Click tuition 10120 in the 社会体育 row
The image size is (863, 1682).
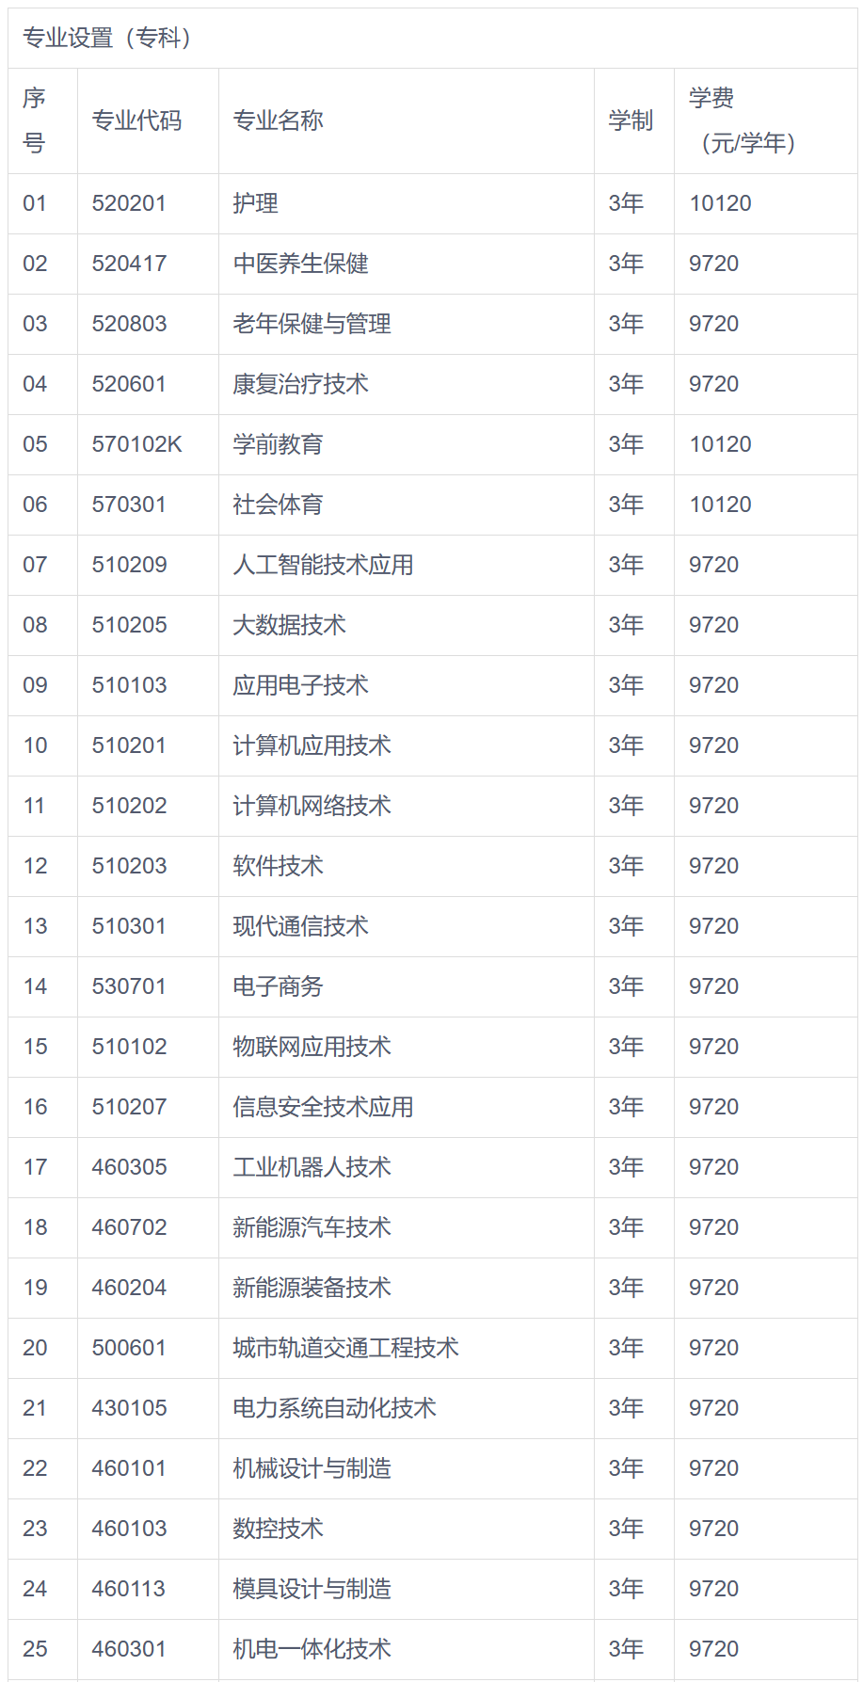(x=720, y=505)
